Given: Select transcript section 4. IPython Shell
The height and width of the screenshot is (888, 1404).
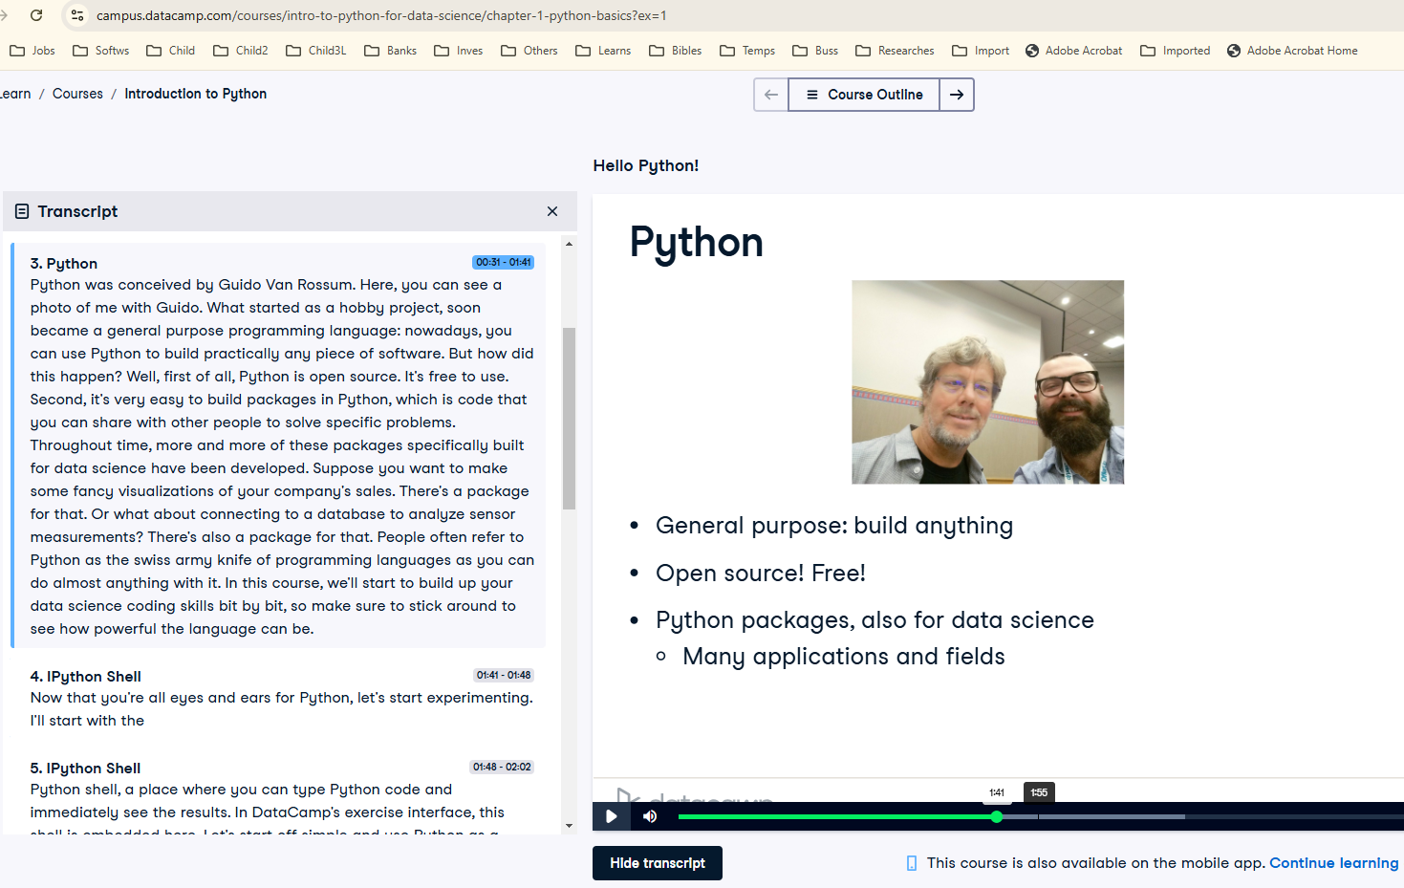Looking at the screenshot, I should [x=86, y=677].
